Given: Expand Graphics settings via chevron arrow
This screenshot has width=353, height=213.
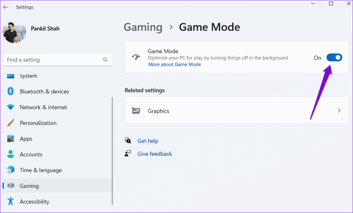Looking at the screenshot, I should pos(339,111).
